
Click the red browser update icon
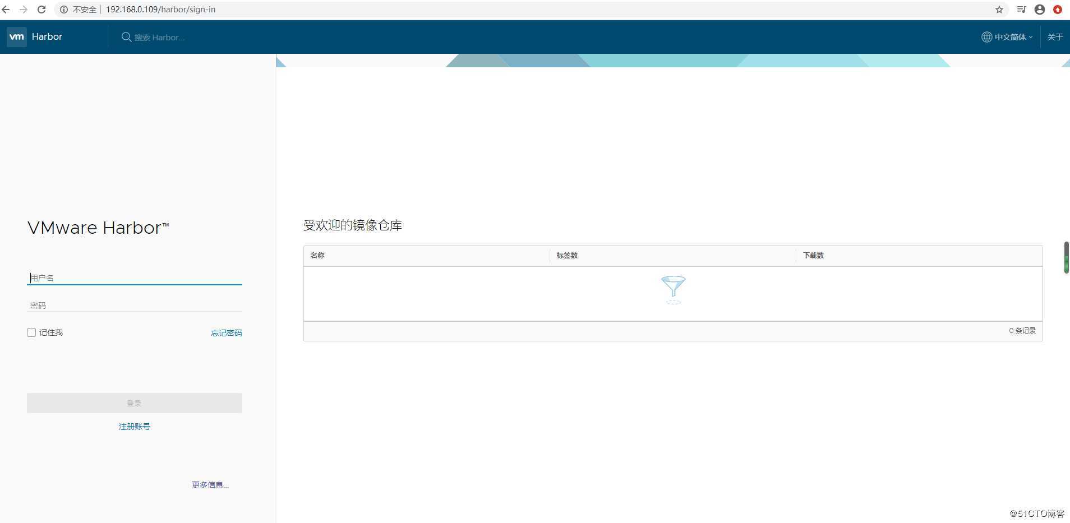pyautogui.click(x=1058, y=10)
